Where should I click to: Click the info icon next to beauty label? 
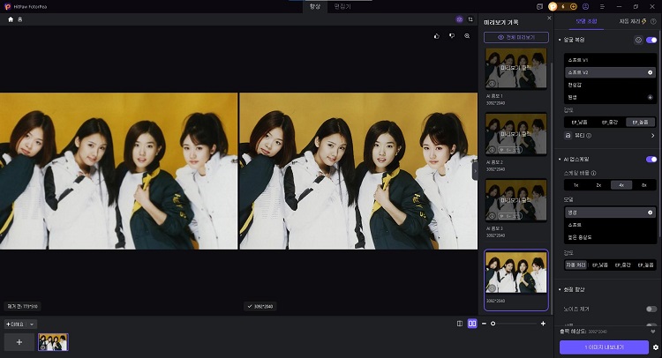click(x=589, y=136)
